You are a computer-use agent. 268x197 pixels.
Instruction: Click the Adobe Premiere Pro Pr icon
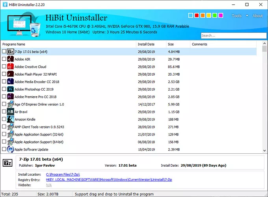coord(10,97)
